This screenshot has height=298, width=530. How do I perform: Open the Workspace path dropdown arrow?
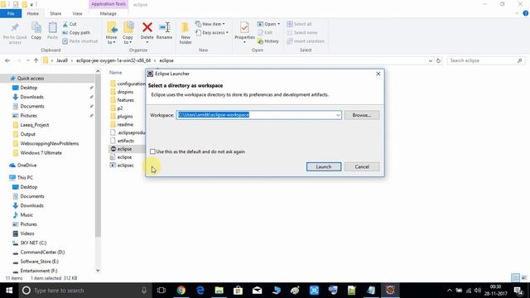[x=338, y=115]
